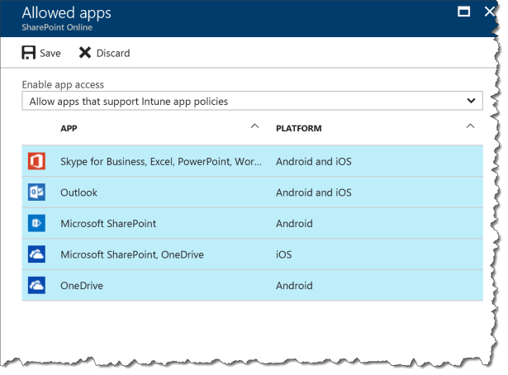
Task: Click the Microsoft SharePoint Android row icon
Action: (x=36, y=223)
